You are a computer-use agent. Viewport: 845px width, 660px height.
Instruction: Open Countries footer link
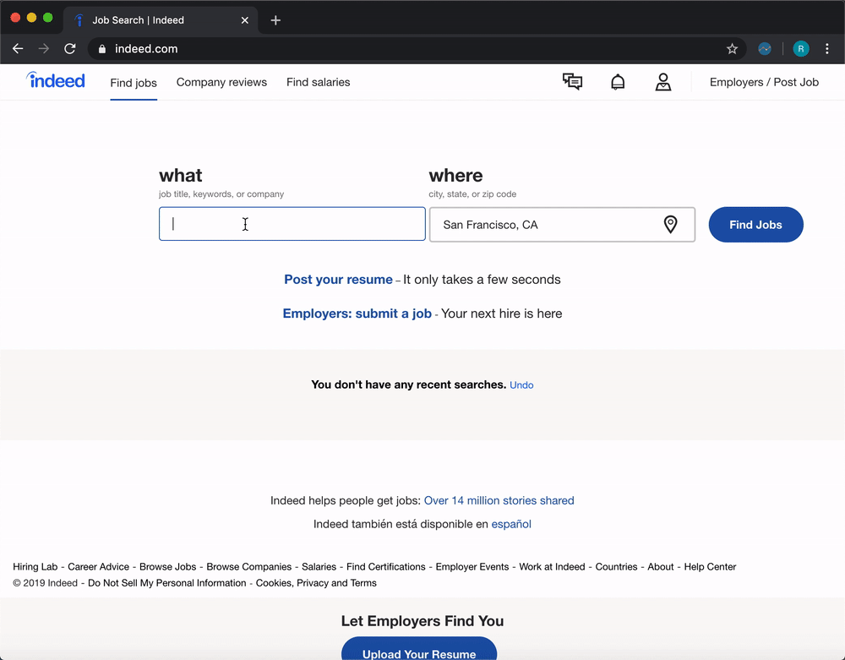coord(616,567)
